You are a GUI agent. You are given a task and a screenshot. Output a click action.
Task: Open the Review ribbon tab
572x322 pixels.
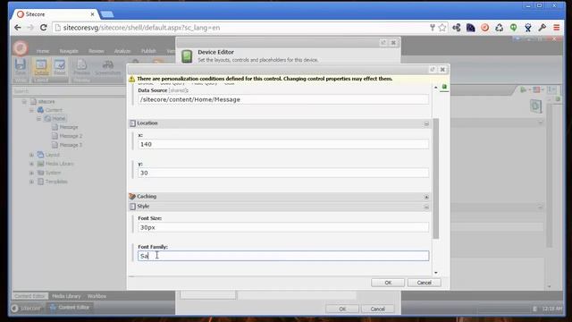click(97, 51)
